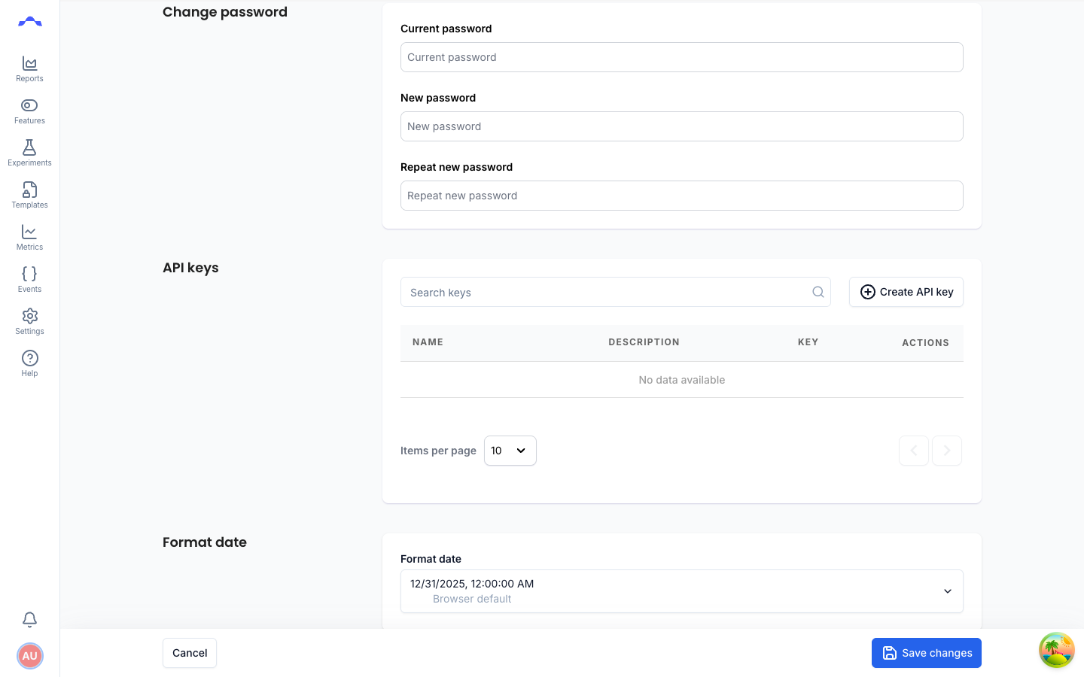Viewport: 1084px width, 677px height.
Task: Create a new API key
Action: coord(906,292)
